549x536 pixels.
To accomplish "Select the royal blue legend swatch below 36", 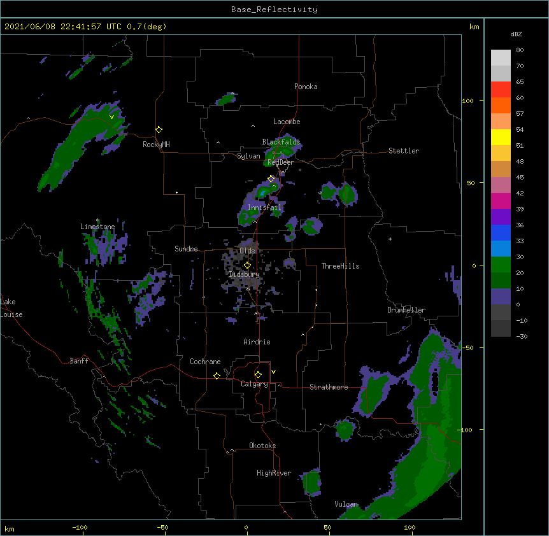I will [501, 232].
